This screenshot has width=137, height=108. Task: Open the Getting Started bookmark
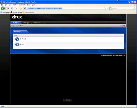[x=16, y=12]
